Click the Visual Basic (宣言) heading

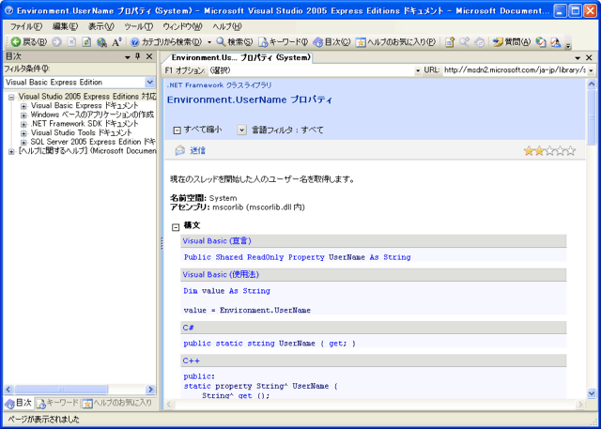click(217, 241)
